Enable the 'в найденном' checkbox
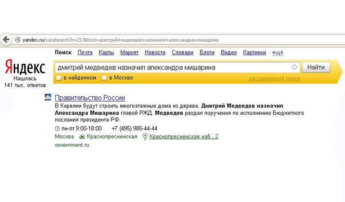The height and width of the screenshot is (202, 345). [x=58, y=78]
